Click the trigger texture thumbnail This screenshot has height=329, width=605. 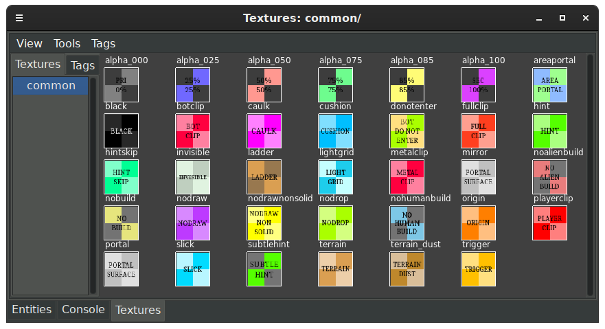[x=479, y=269]
